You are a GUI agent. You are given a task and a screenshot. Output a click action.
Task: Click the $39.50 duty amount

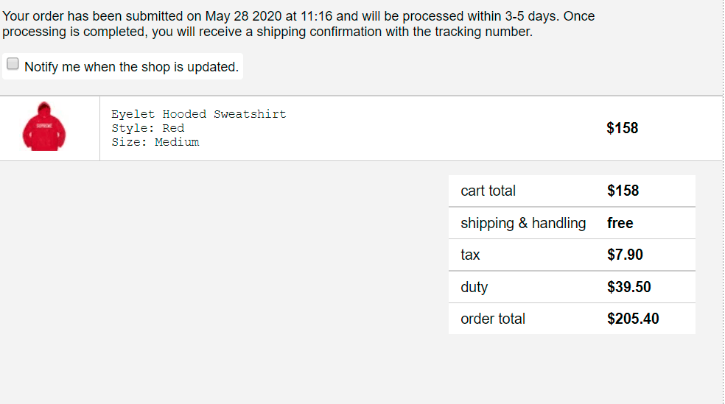628,287
